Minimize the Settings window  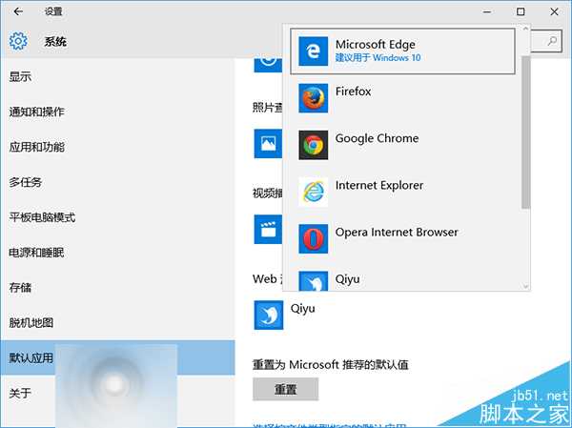[x=487, y=11]
